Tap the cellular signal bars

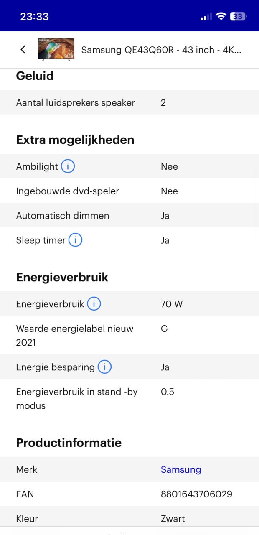coord(206,17)
